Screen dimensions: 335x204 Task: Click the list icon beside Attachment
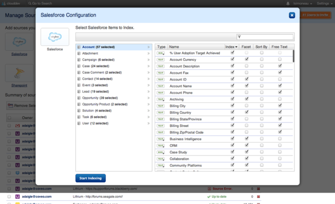pyautogui.click(x=79, y=53)
